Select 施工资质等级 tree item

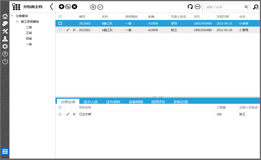(30, 22)
